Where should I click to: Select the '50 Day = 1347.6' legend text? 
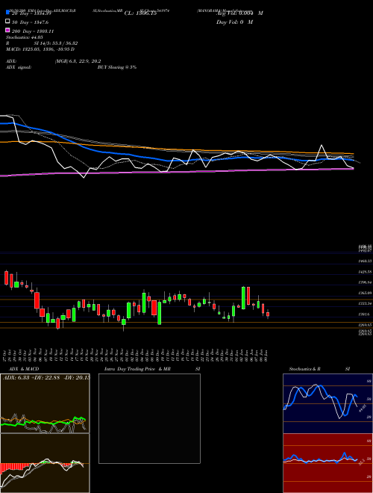(x=30, y=22)
